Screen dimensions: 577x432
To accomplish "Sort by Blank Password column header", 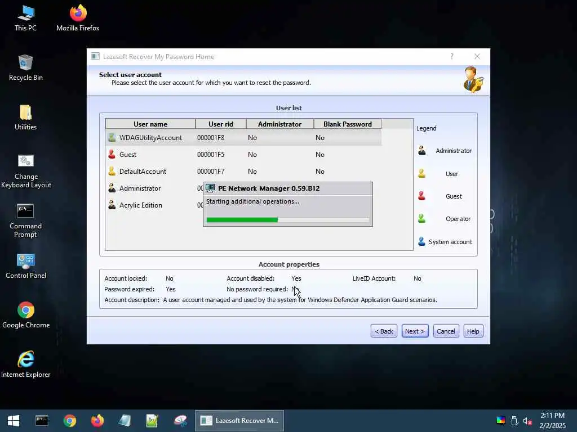I will click(347, 124).
